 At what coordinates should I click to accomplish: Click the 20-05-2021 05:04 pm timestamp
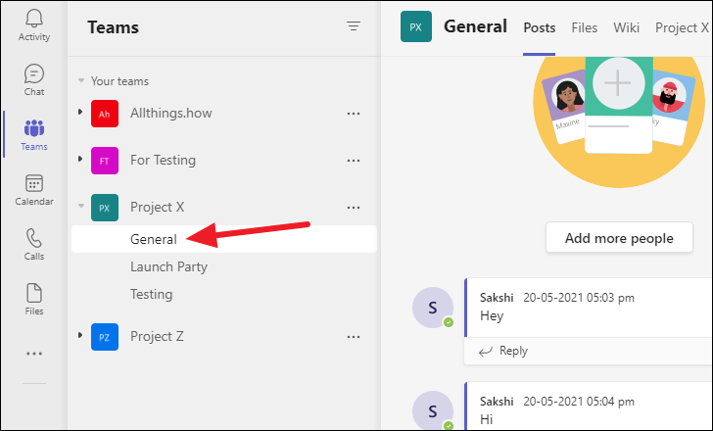[579, 402]
